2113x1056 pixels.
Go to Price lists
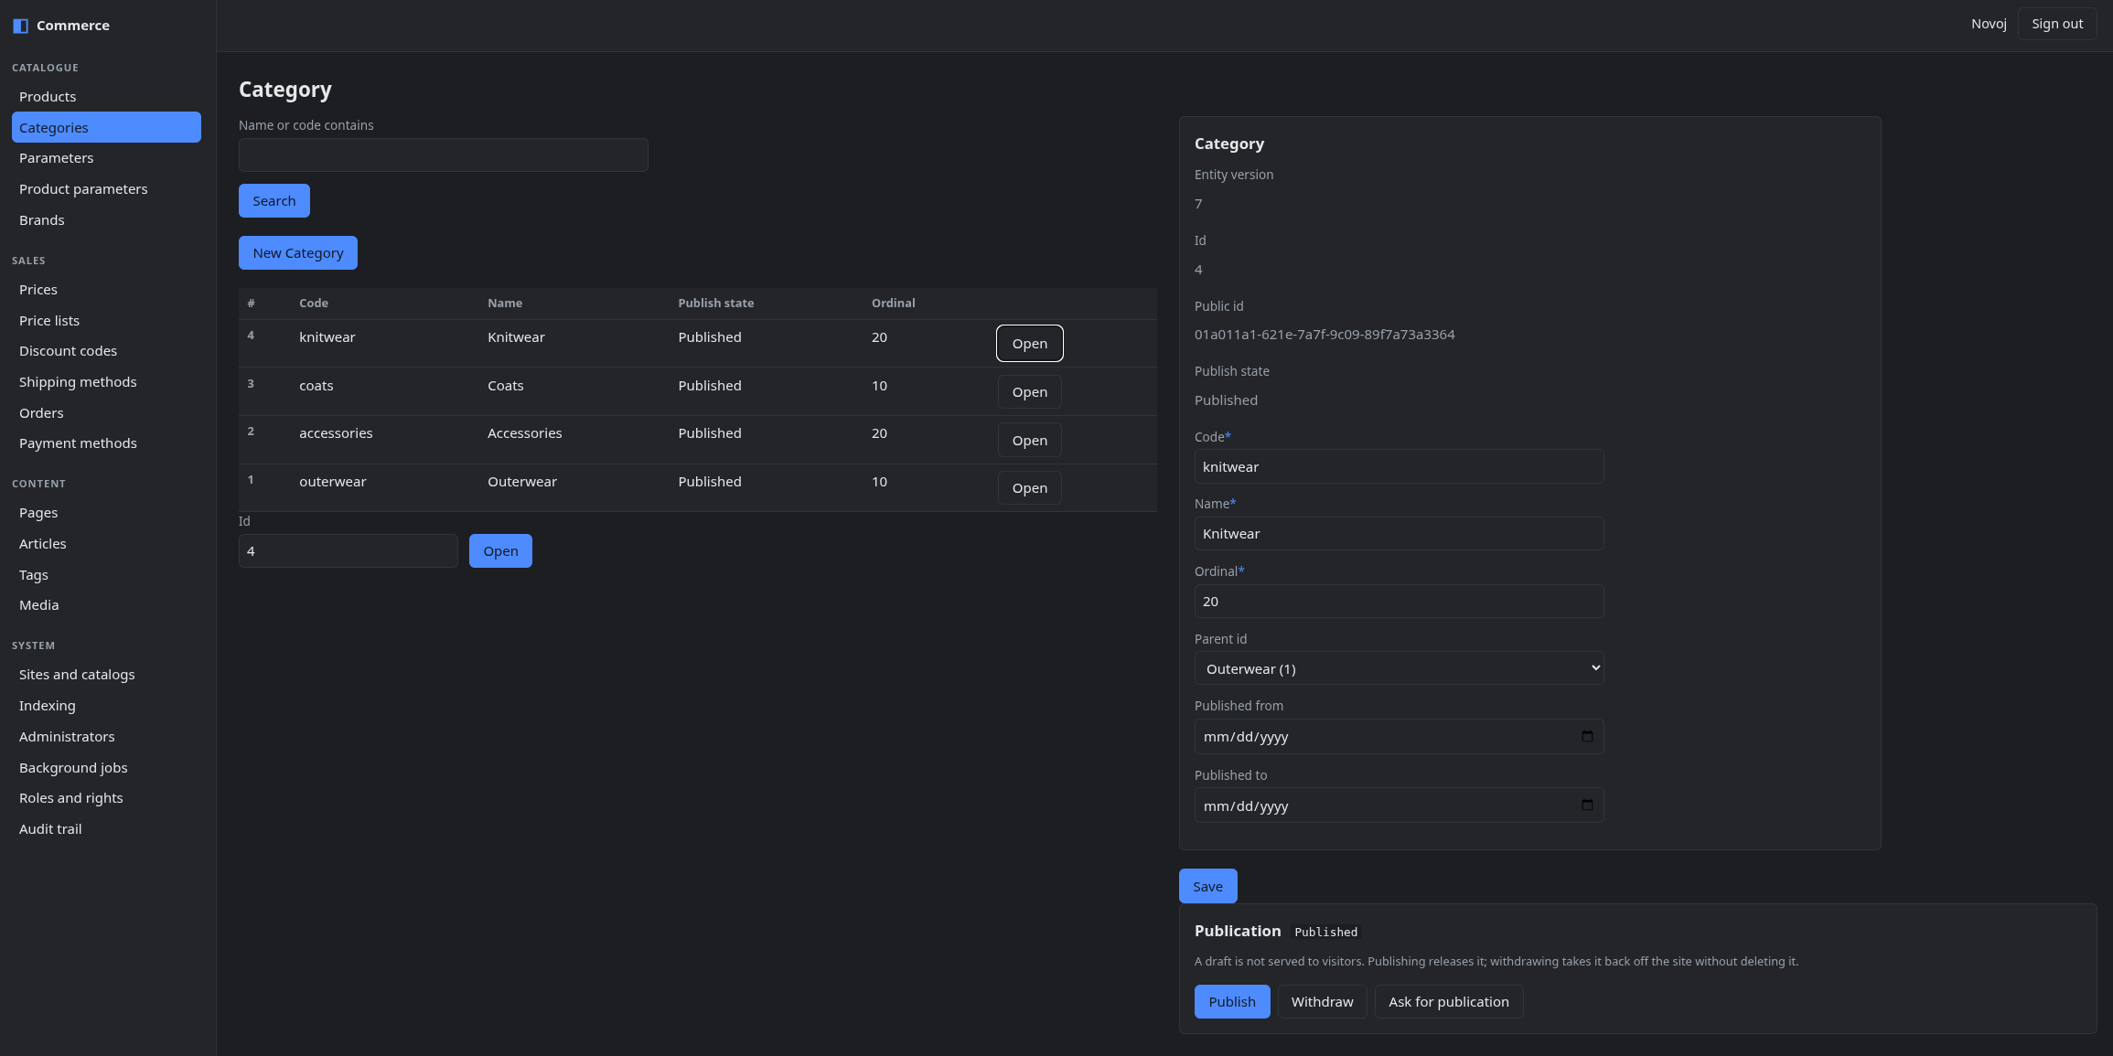[x=106, y=321]
